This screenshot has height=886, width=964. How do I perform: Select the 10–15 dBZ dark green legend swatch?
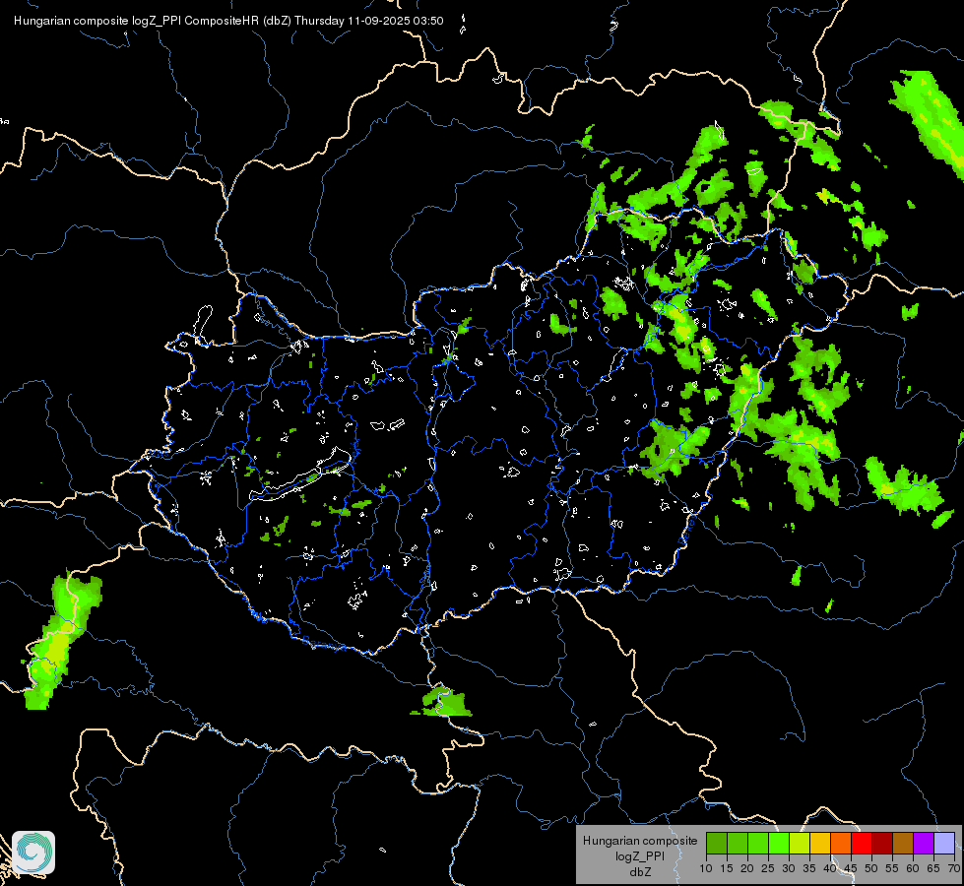click(x=716, y=843)
